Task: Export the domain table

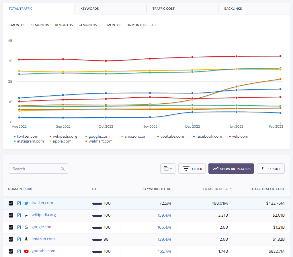Action: click(x=271, y=169)
